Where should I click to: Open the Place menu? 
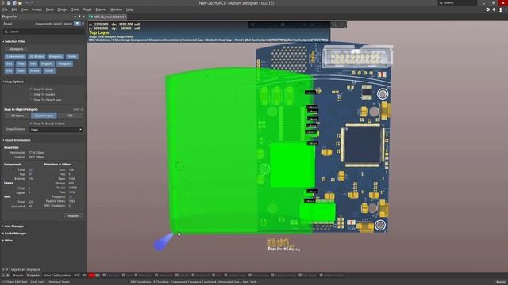tap(49, 9)
